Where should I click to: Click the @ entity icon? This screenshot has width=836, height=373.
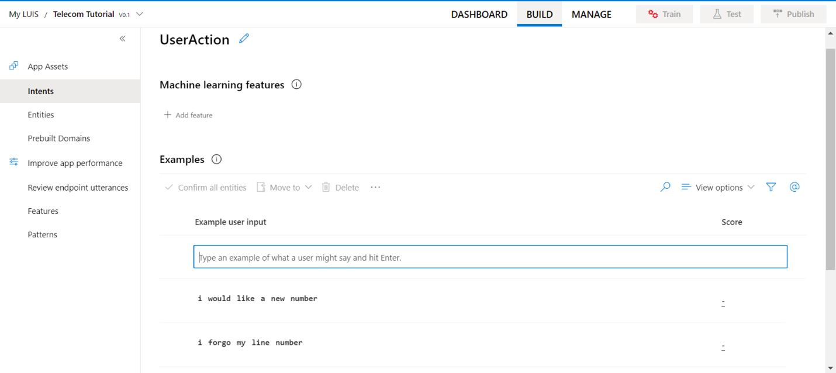click(794, 187)
